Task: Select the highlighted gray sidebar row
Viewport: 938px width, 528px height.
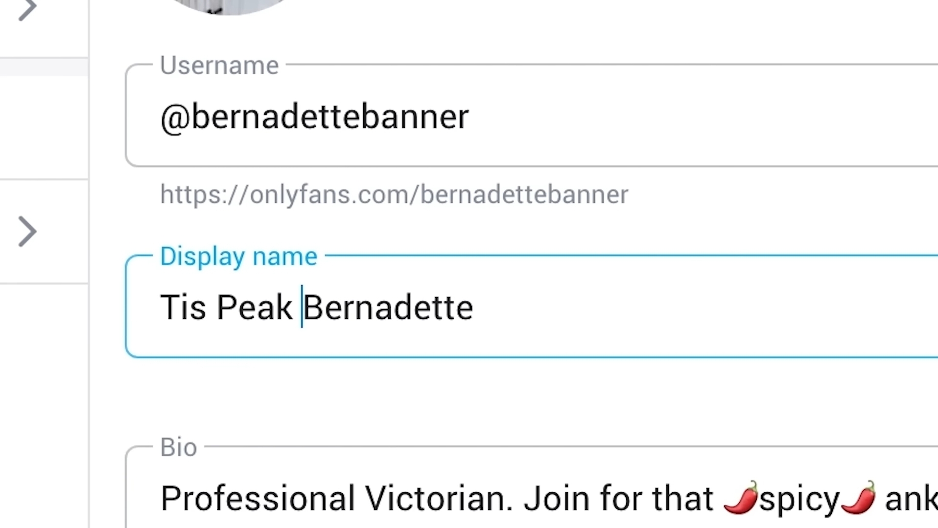Action: pyautogui.click(x=44, y=67)
